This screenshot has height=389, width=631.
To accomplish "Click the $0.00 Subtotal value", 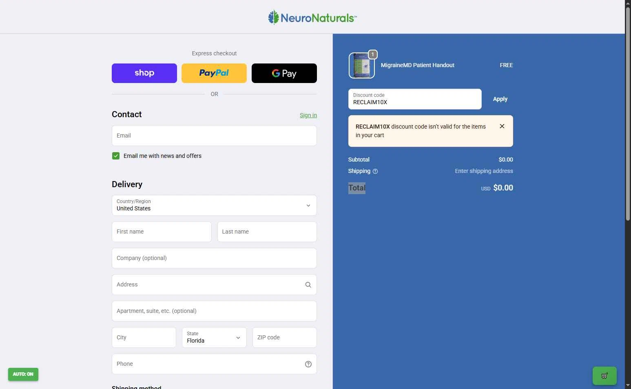I will tap(506, 160).
